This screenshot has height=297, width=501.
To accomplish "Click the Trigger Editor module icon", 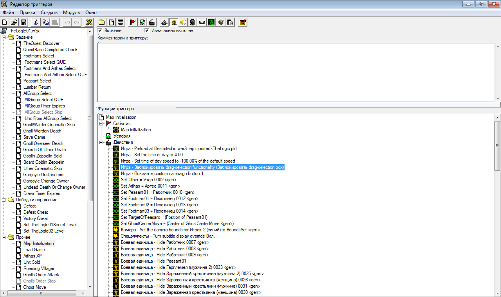I will pyautogui.click(x=174, y=22).
